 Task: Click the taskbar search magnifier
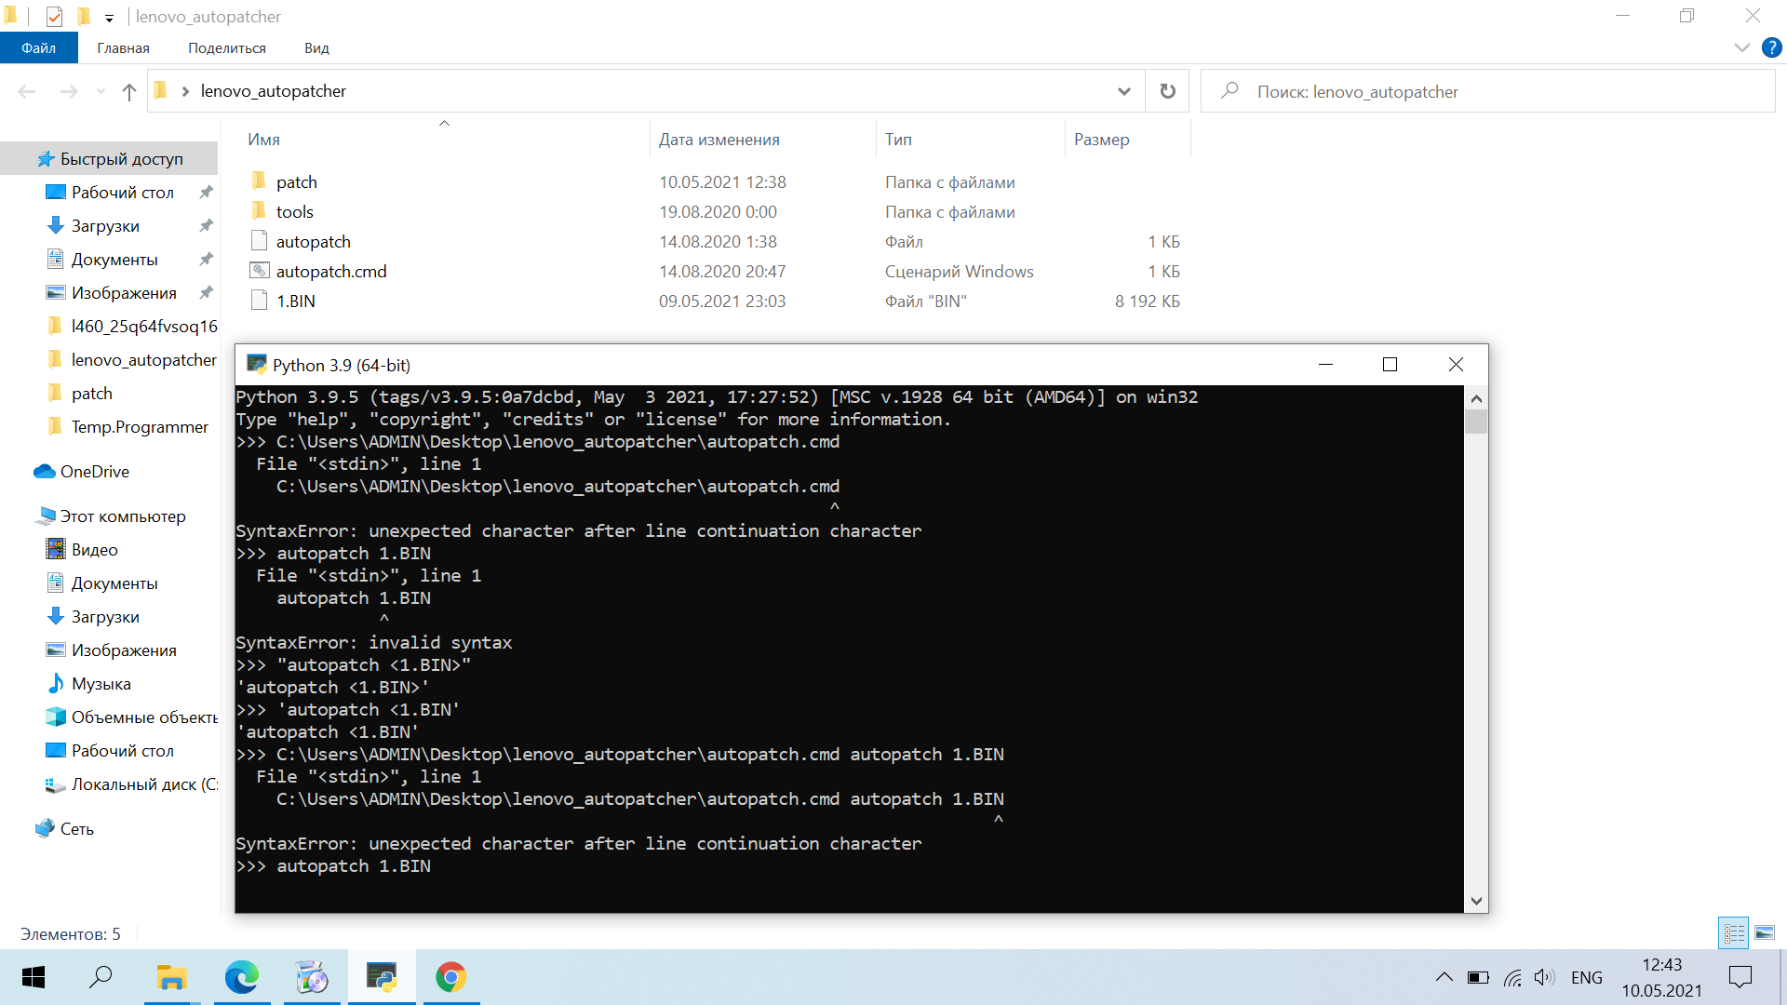click(101, 977)
